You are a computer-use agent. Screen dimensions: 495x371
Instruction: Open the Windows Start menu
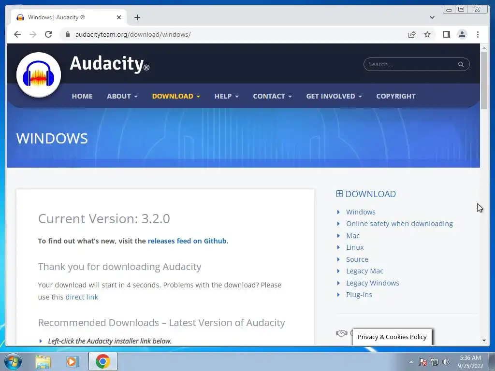pyautogui.click(x=13, y=361)
